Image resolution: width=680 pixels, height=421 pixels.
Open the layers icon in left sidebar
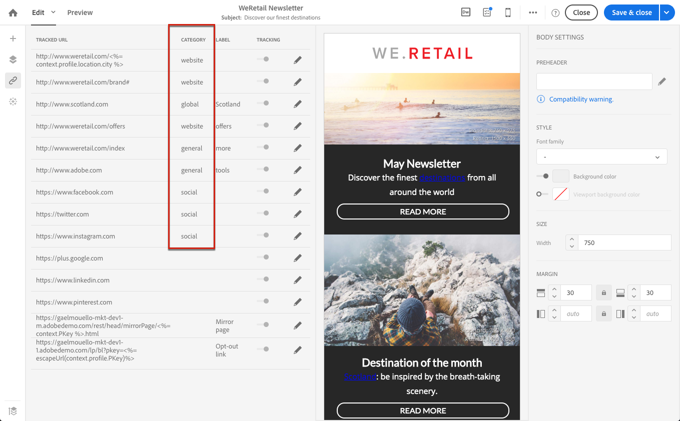click(x=13, y=59)
